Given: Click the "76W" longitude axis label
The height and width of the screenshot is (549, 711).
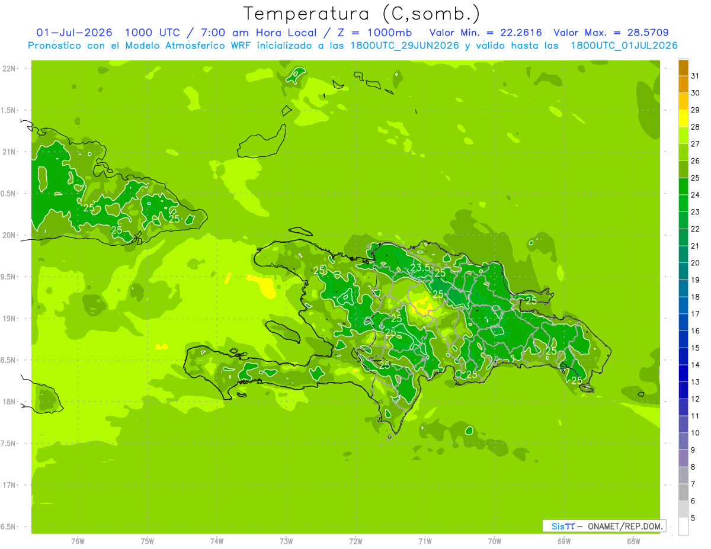Looking at the screenshot, I should [78, 541].
